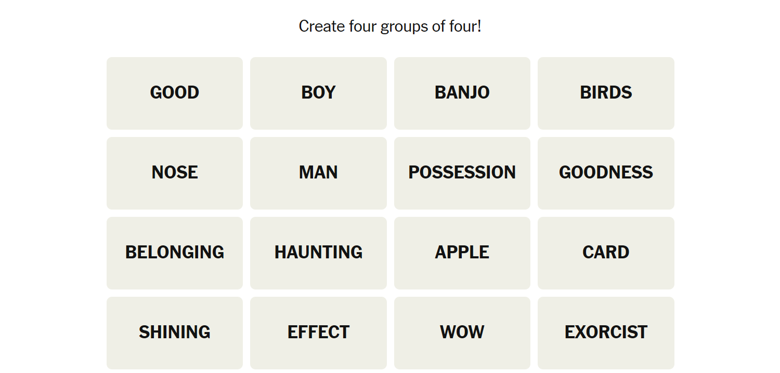
Task: Pick the BOY tile
Action: click(x=318, y=93)
